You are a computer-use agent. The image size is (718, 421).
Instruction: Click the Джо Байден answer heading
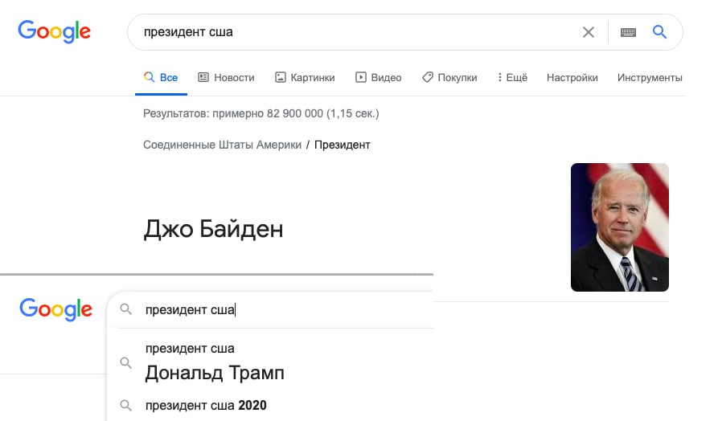(213, 229)
